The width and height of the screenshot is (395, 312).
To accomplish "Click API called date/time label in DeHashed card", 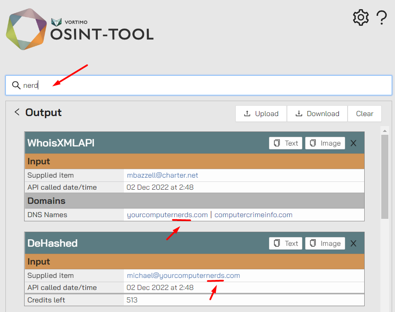I will (62, 287).
